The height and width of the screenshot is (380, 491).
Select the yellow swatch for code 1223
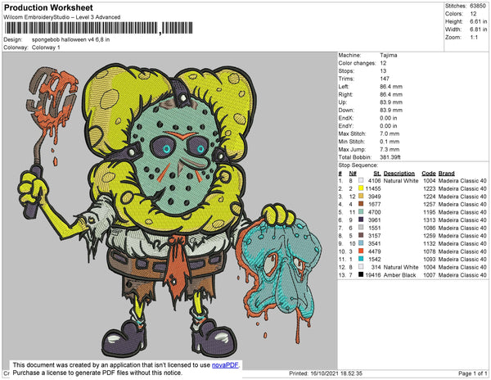click(x=361, y=188)
